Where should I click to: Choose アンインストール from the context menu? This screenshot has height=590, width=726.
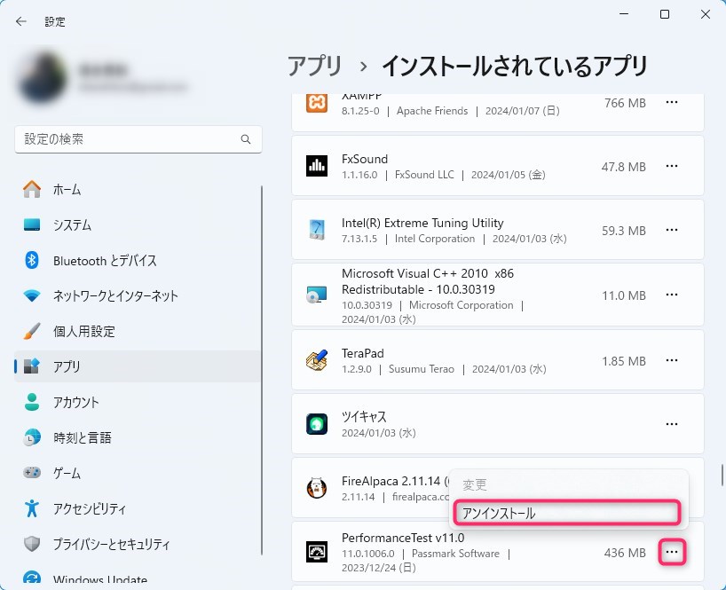pos(568,513)
